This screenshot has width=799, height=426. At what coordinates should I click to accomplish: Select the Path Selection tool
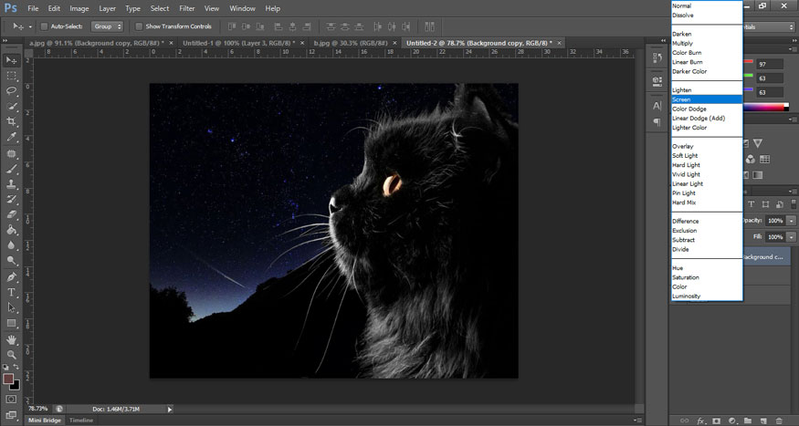pos(11,308)
